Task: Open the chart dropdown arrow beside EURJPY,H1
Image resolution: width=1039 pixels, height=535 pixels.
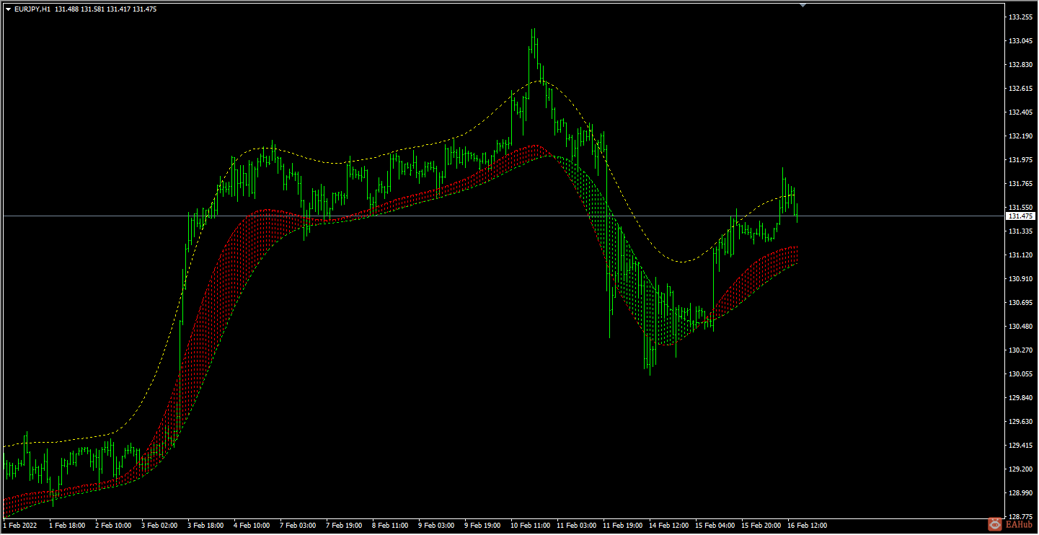Action: coord(8,9)
